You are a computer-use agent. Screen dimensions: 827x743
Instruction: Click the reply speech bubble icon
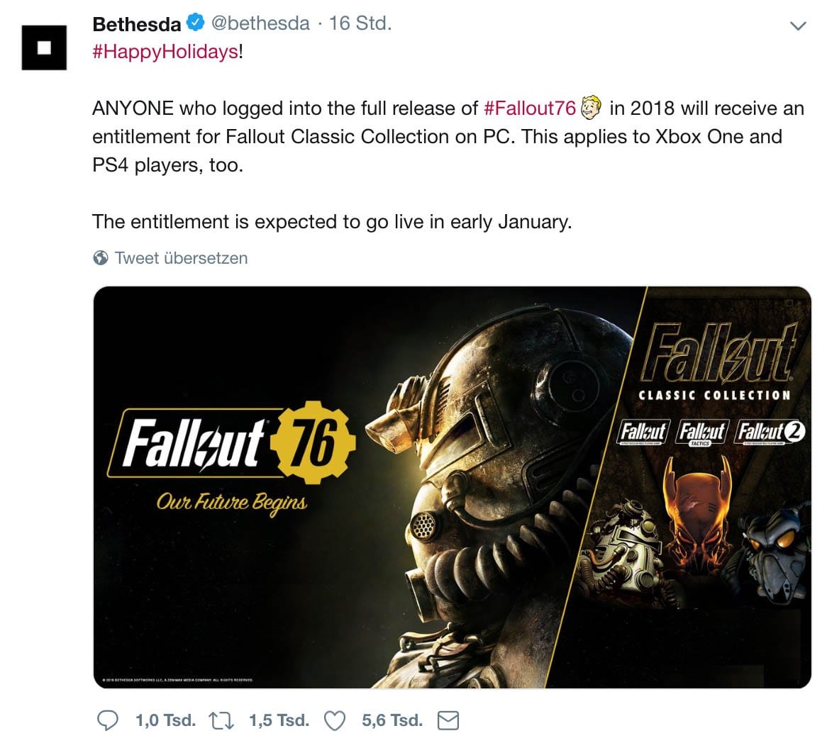click(107, 721)
